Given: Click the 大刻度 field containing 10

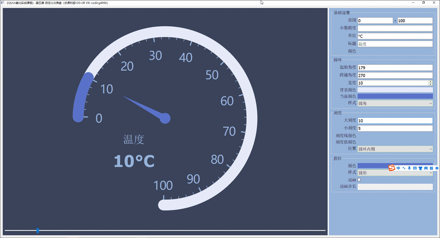Looking at the screenshot, I should coord(395,120).
